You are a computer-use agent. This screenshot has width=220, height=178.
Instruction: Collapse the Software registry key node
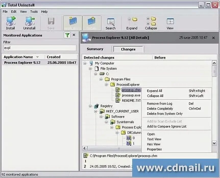pyautogui.click(x=101, y=117)
